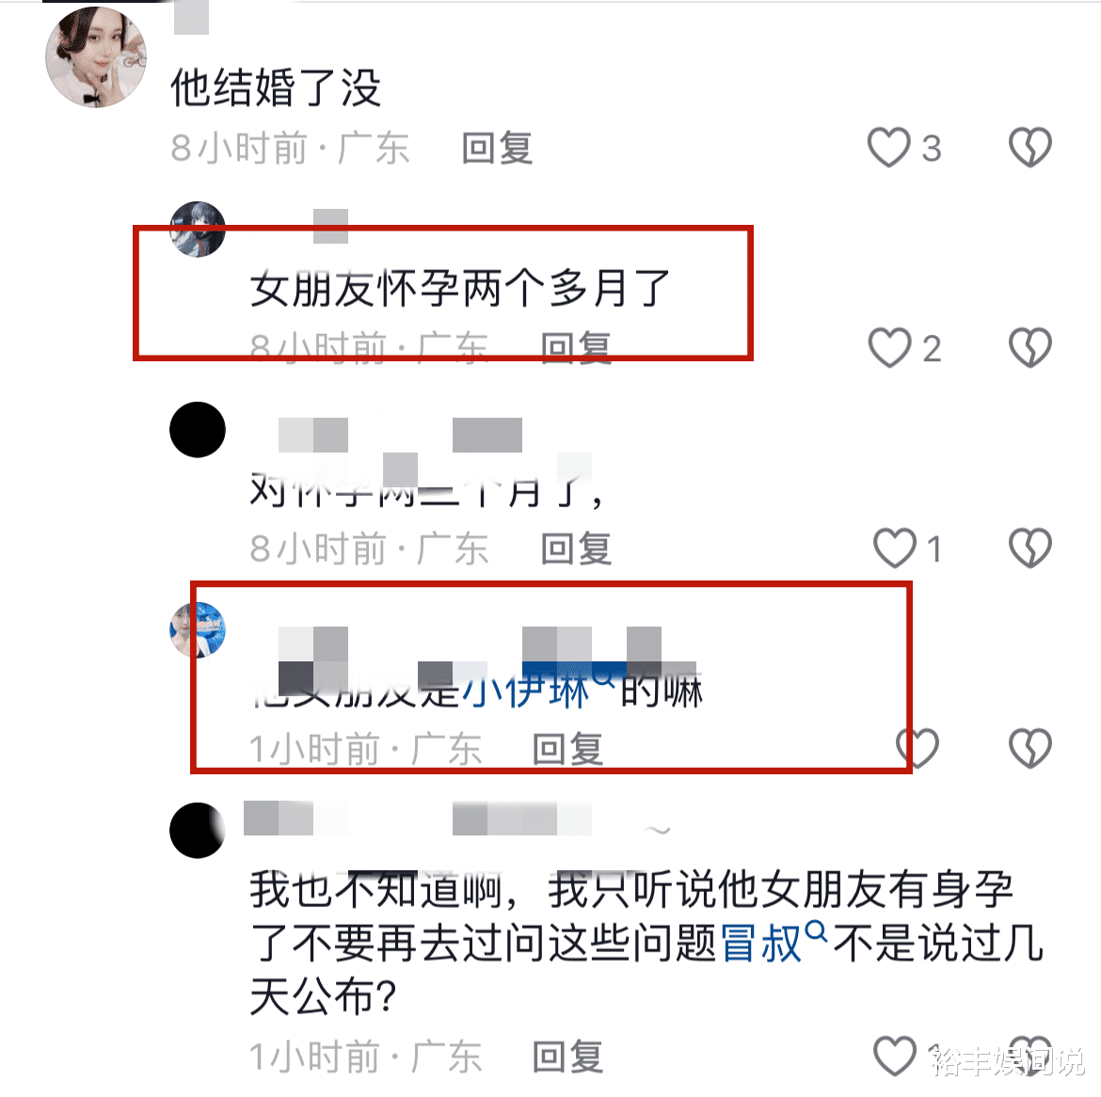Open the anime avatar of second commenter
1101x1097 pixels.
198,230
